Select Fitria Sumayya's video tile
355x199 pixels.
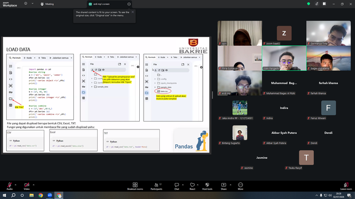tap(240, 58)
